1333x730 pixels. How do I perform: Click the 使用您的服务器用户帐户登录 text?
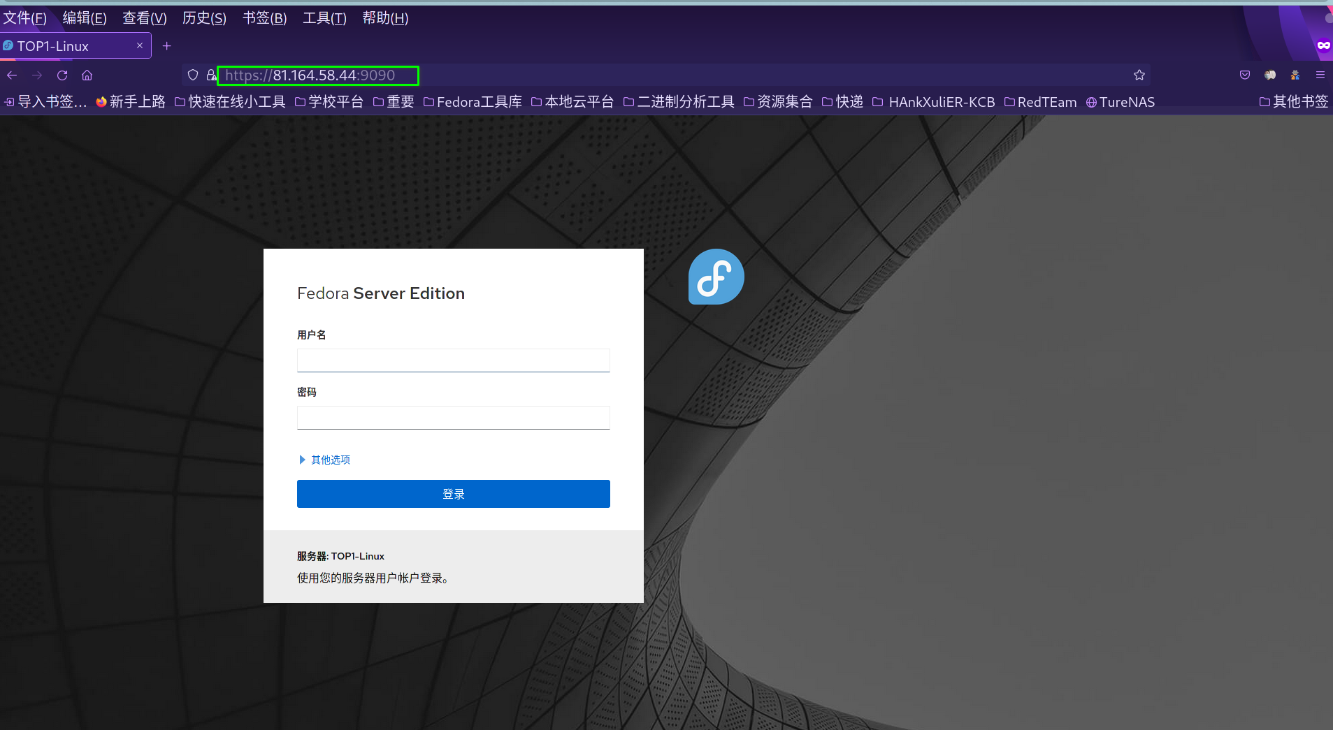(x=373, y=578)
